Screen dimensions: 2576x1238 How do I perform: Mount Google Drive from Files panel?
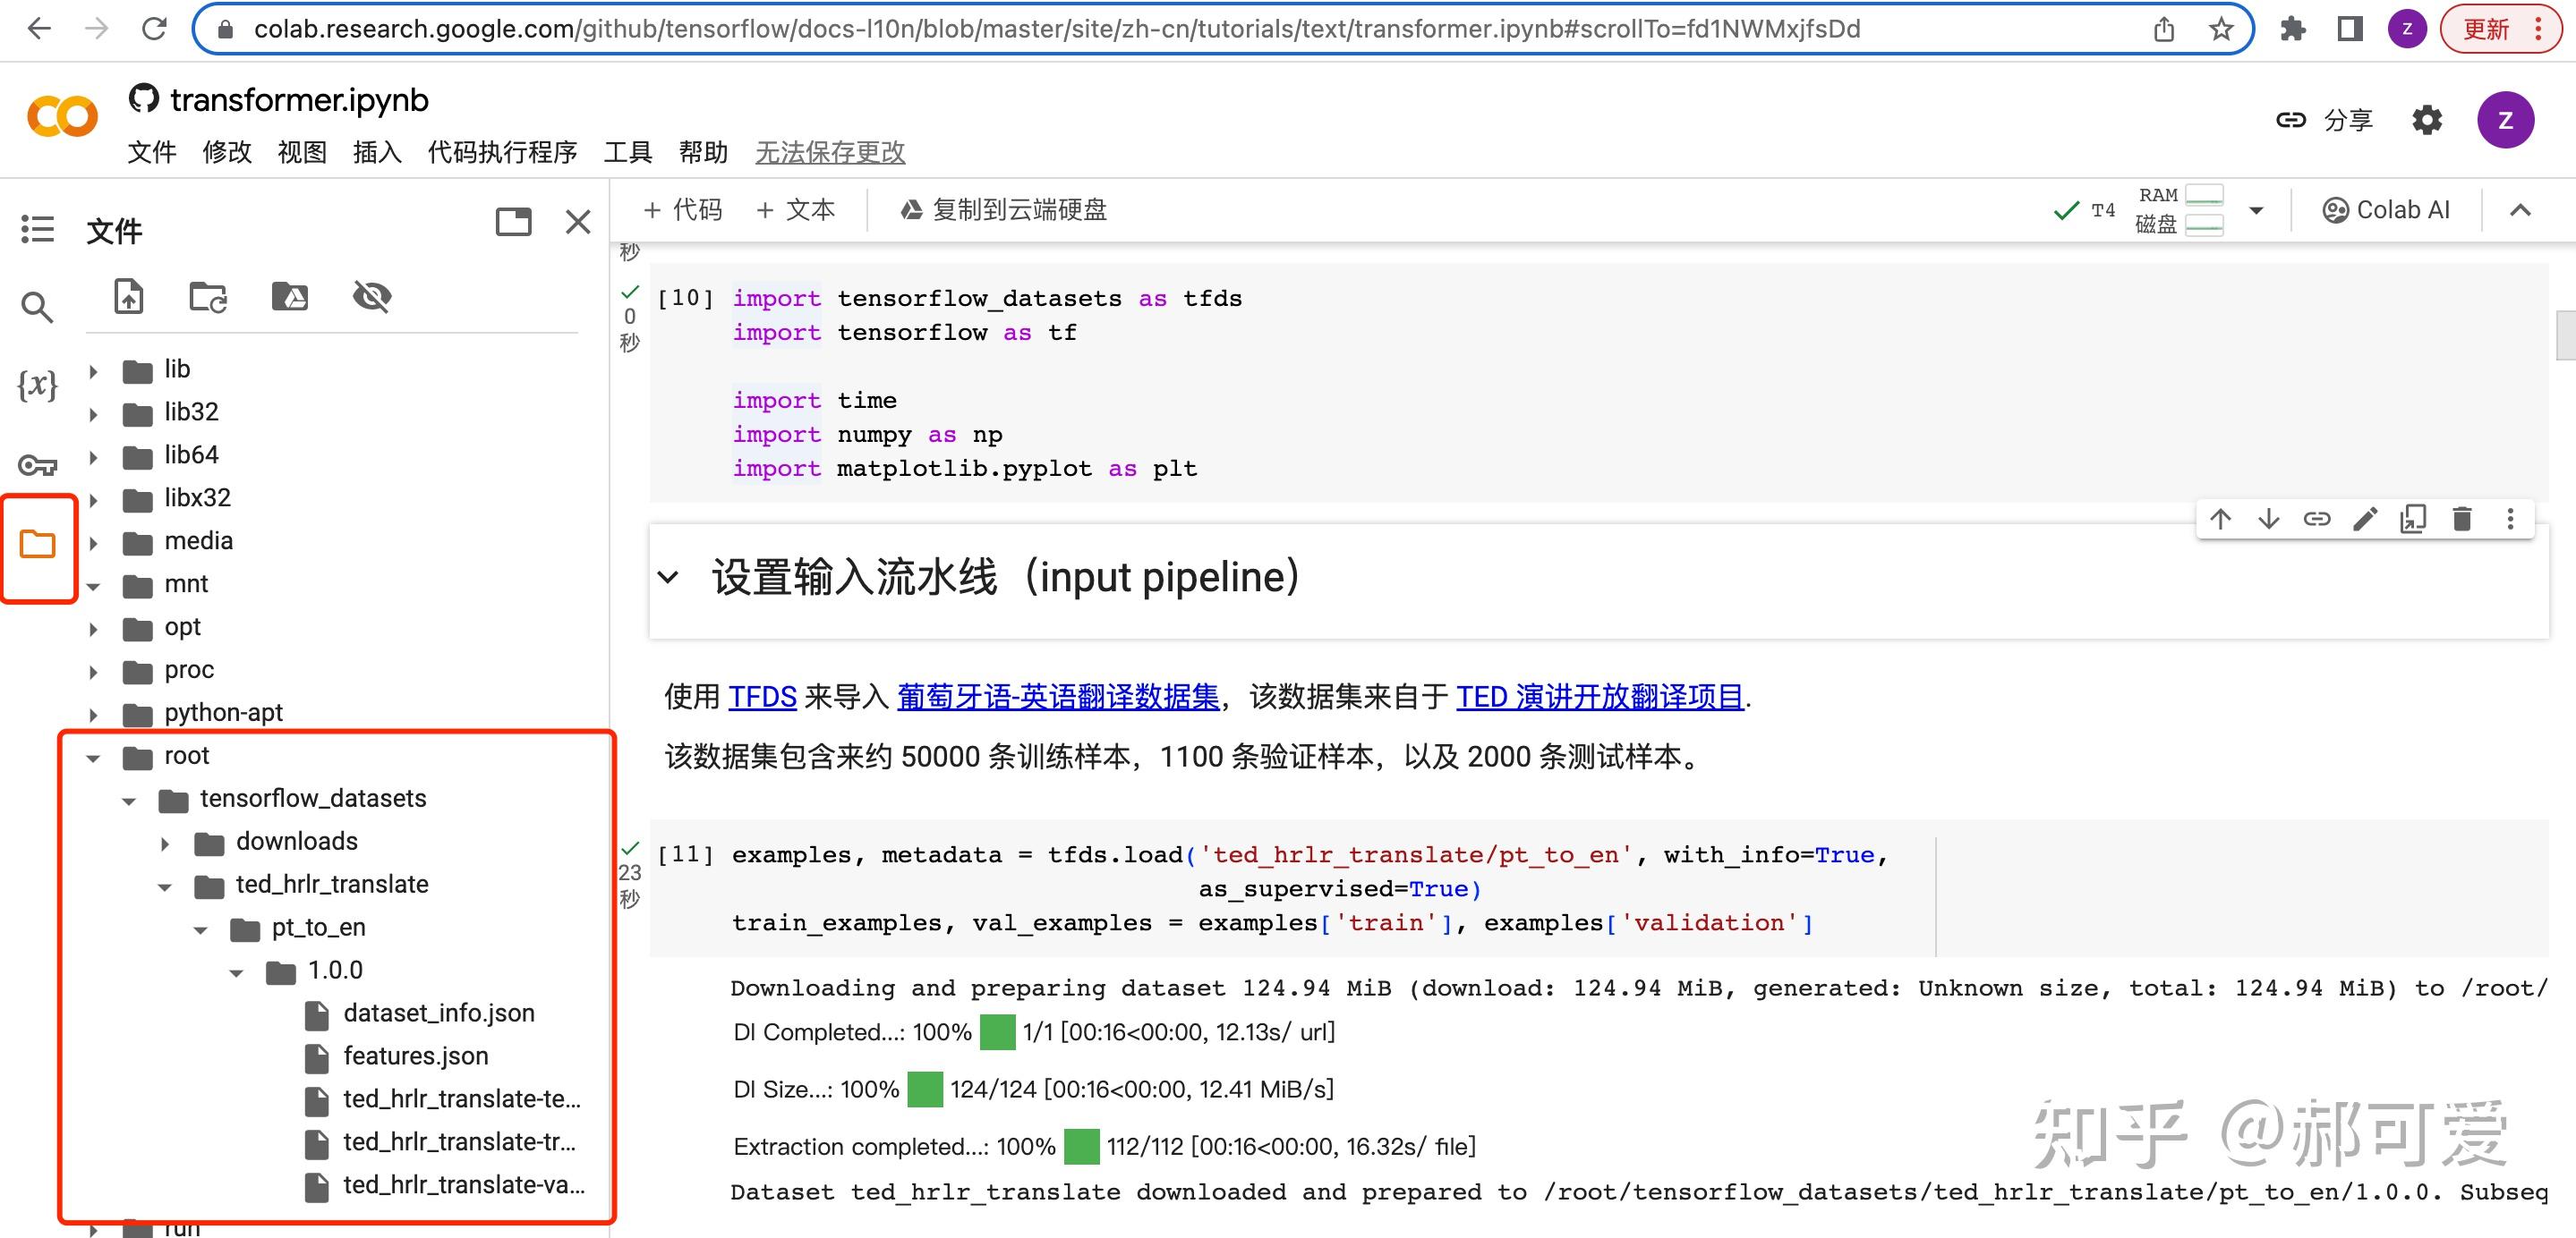[289, 296]
